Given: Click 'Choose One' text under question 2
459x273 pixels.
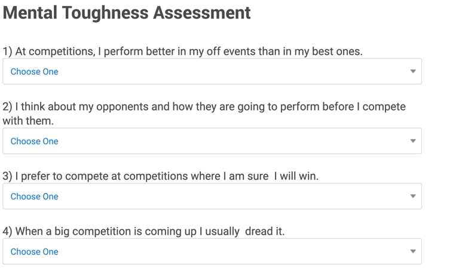Looking at the screenshot, I should click(34, 142).
